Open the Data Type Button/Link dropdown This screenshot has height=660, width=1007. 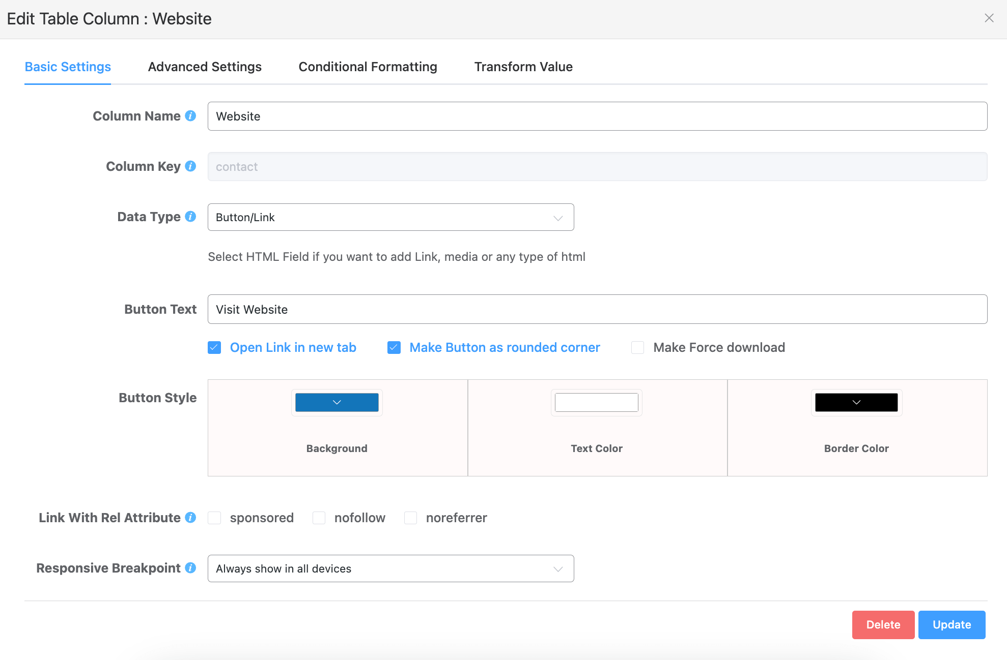coord(390,217)
